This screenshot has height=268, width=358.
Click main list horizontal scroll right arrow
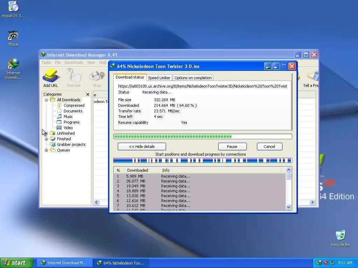312,202
